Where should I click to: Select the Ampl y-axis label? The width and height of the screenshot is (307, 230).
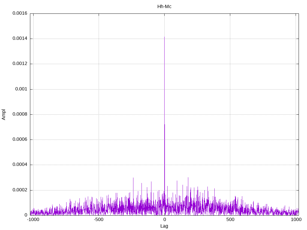pos(4,114)
